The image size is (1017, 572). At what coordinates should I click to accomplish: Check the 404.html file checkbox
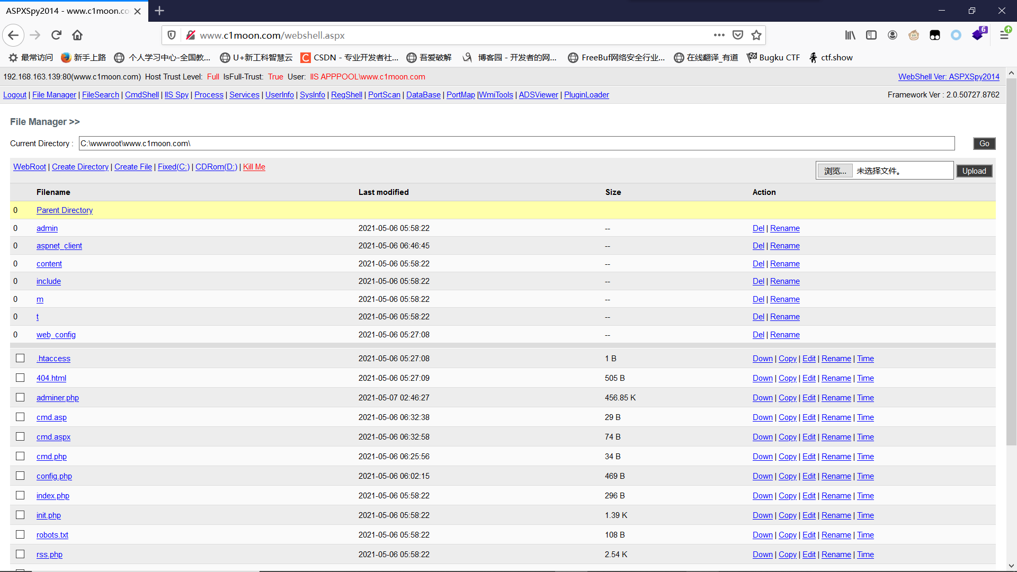pos(20,378)
